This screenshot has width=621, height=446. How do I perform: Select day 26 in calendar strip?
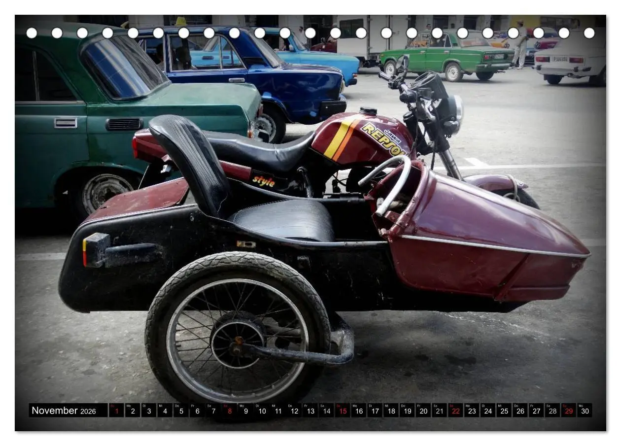[x=520, y=410]
